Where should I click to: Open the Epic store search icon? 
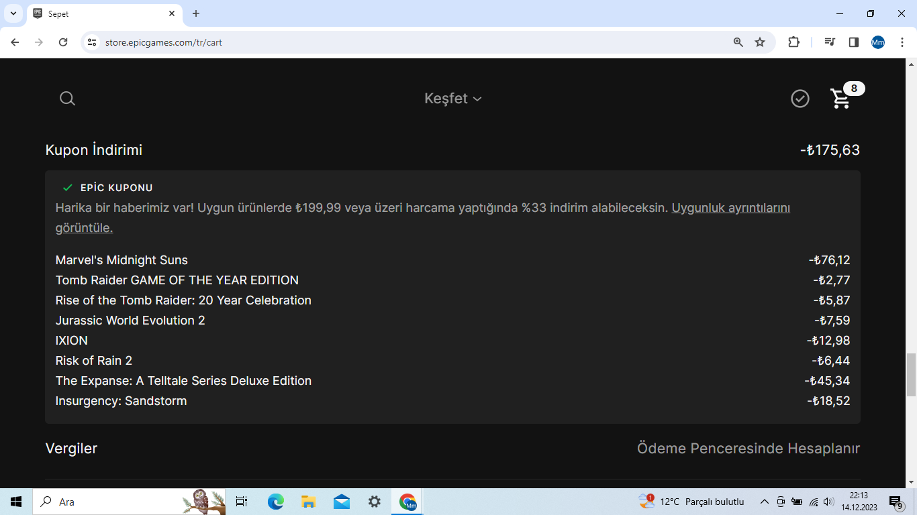click(67, 99)
